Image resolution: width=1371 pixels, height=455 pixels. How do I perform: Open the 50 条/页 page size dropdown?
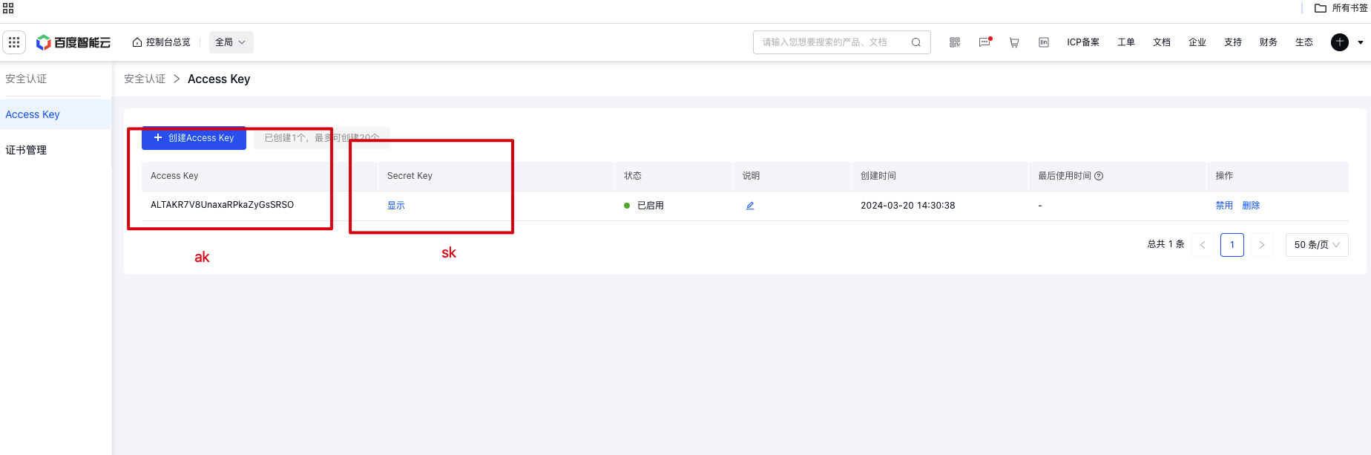coord(1317,245)
